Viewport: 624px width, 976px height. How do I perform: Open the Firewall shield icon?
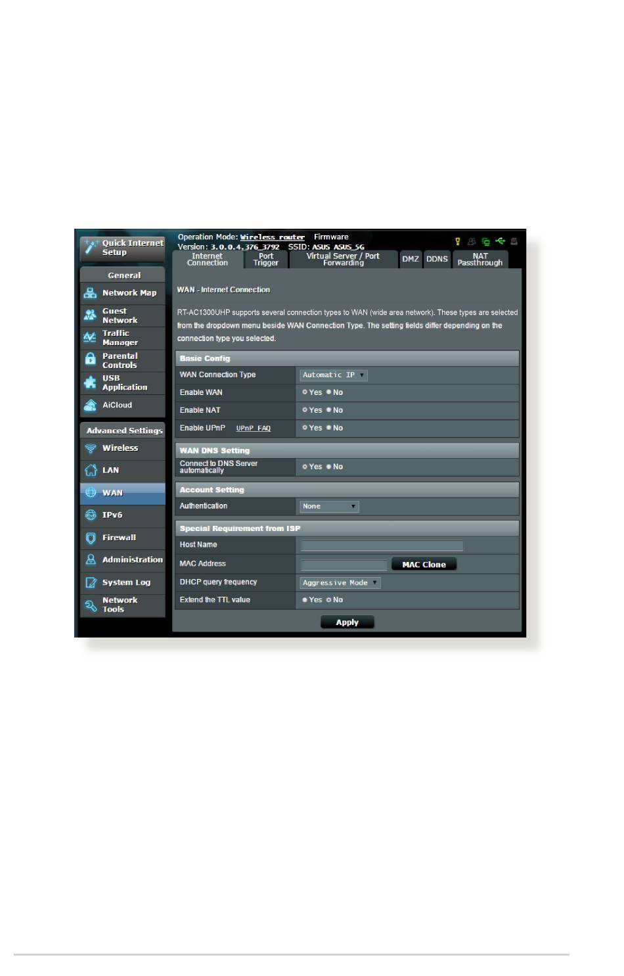91,538
